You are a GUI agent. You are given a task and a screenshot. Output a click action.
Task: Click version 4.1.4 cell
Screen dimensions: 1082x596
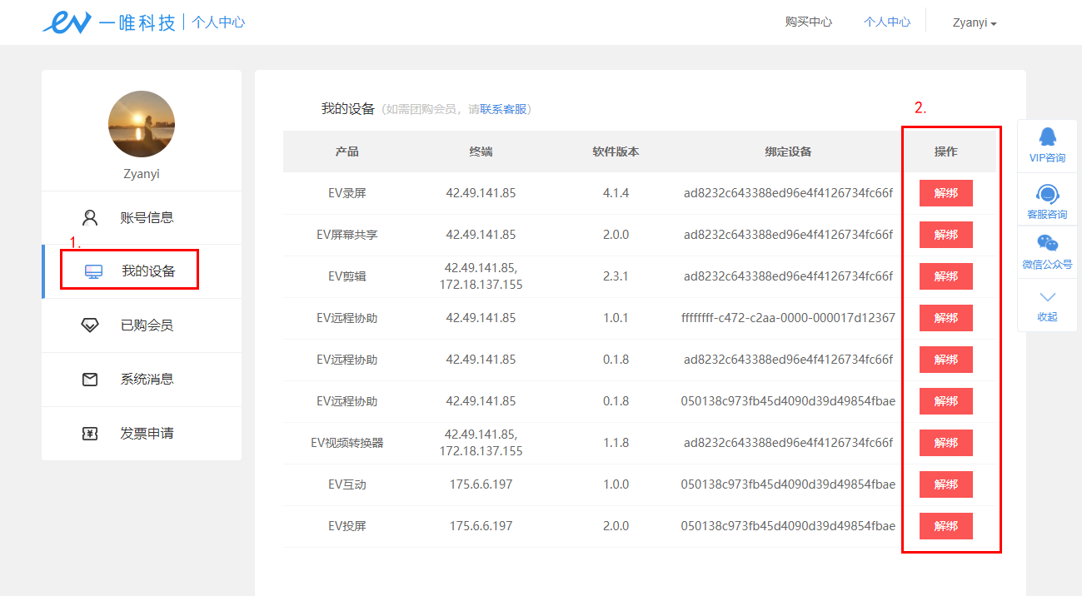(616, 193)
